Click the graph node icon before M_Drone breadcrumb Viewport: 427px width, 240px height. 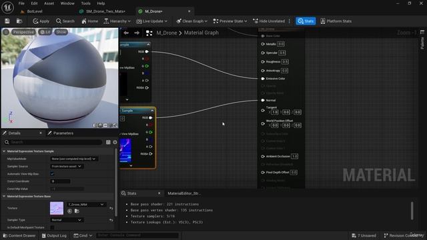coord(149,33)
